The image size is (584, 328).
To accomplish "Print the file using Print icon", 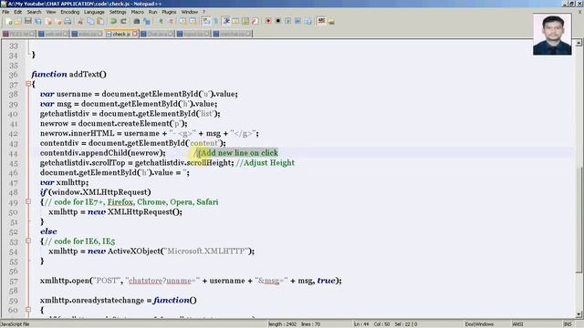I will coord(68,22).
